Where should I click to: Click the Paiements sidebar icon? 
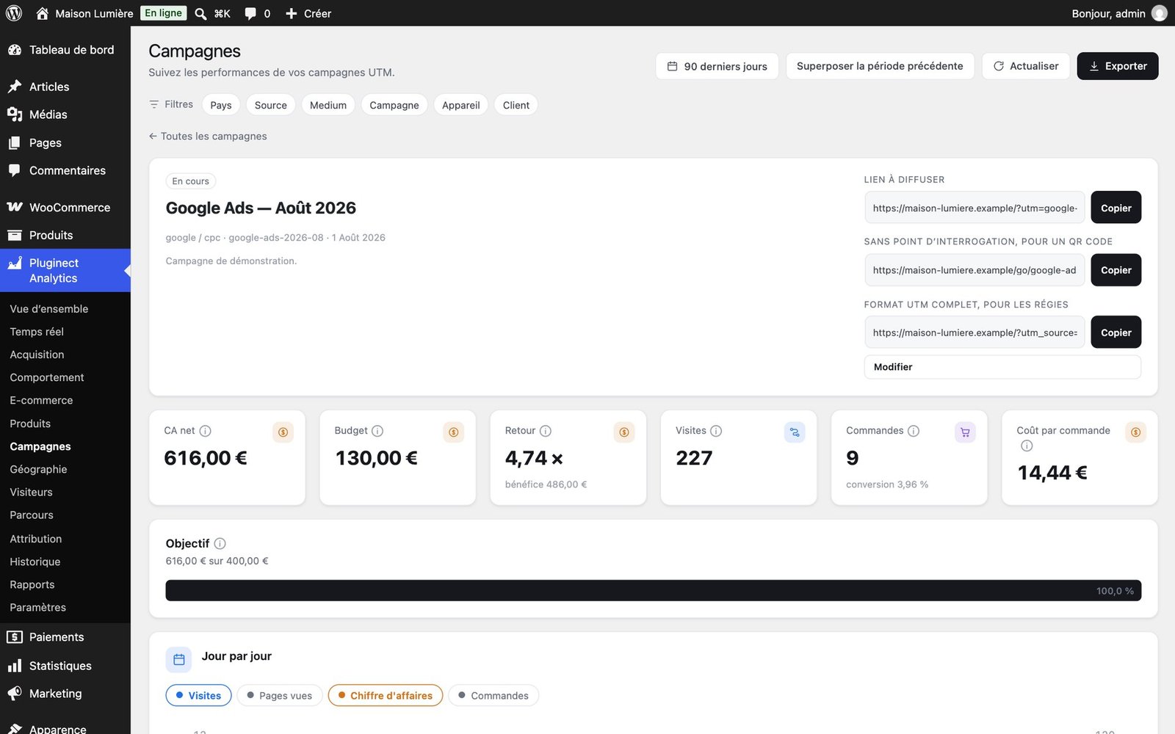coord(15,637)
